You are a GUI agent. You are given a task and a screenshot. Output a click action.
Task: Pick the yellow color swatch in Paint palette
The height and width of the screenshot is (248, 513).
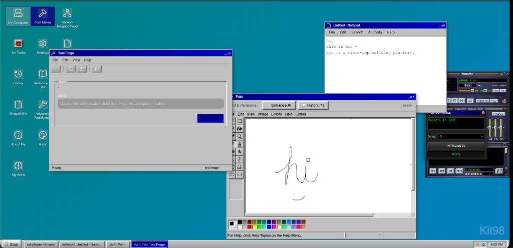(x=254, y=227)
